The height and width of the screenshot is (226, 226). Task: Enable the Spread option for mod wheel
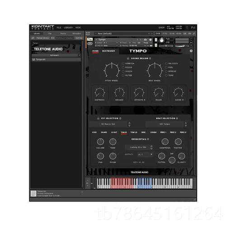point(166,71)
